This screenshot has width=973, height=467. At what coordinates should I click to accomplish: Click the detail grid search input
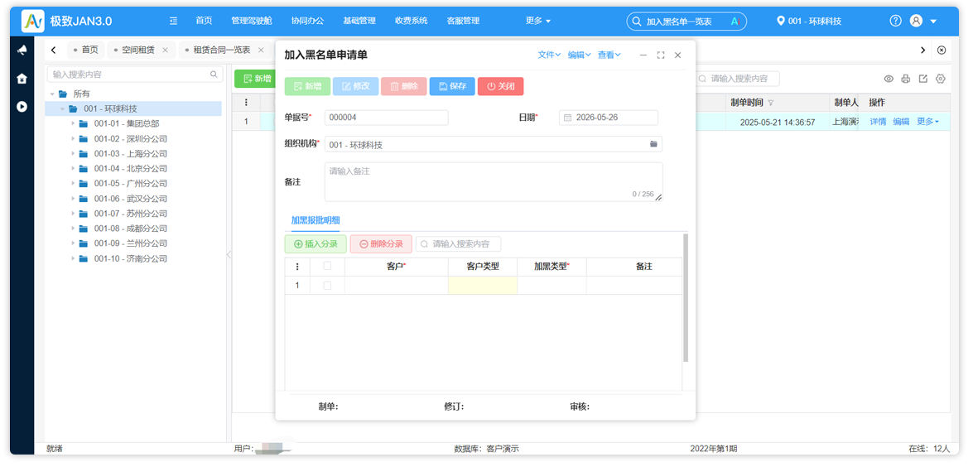coord(459,243)
